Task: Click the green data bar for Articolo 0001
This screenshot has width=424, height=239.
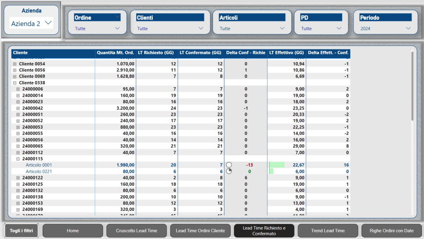Action: (x=277, y=165)
